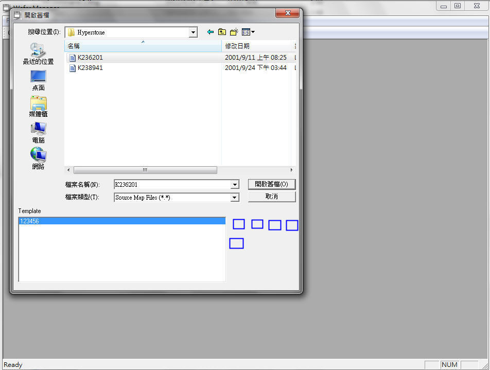Viewport: 490px width, 370px height.
Task: Click Ready text in status bar
Action: (x=13, y=365)
